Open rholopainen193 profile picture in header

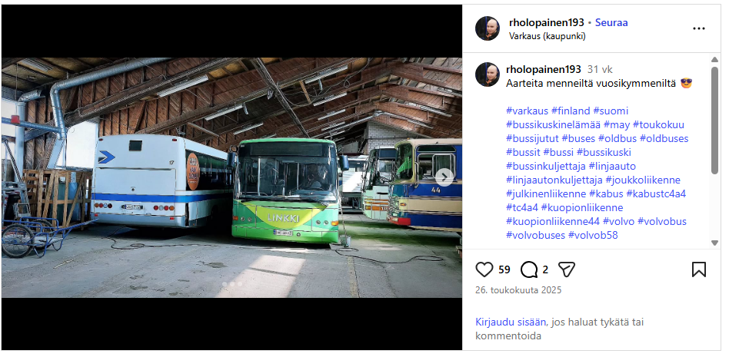(488, 28)
